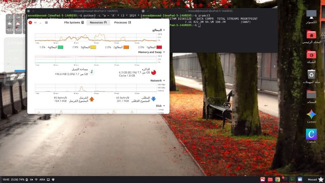
Task: Open the المساند desktop folder icon
Action: pos(311,97)
